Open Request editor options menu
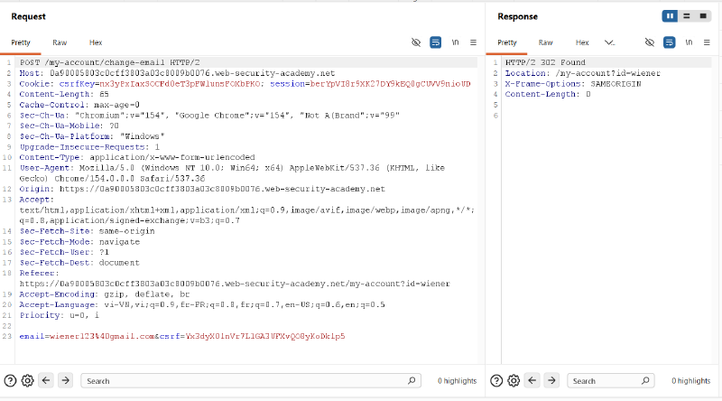 coord(473,42)
